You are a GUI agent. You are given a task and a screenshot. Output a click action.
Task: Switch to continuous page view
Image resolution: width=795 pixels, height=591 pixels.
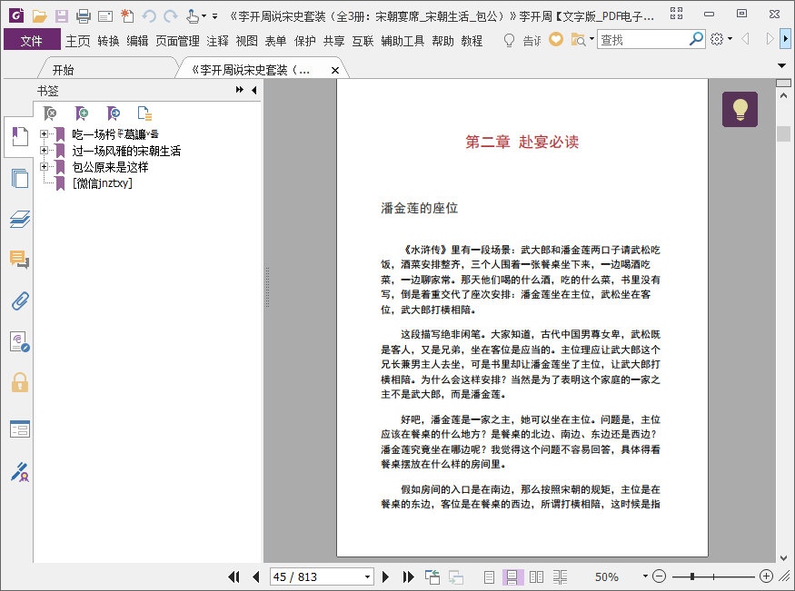click(x=512, y=576)
